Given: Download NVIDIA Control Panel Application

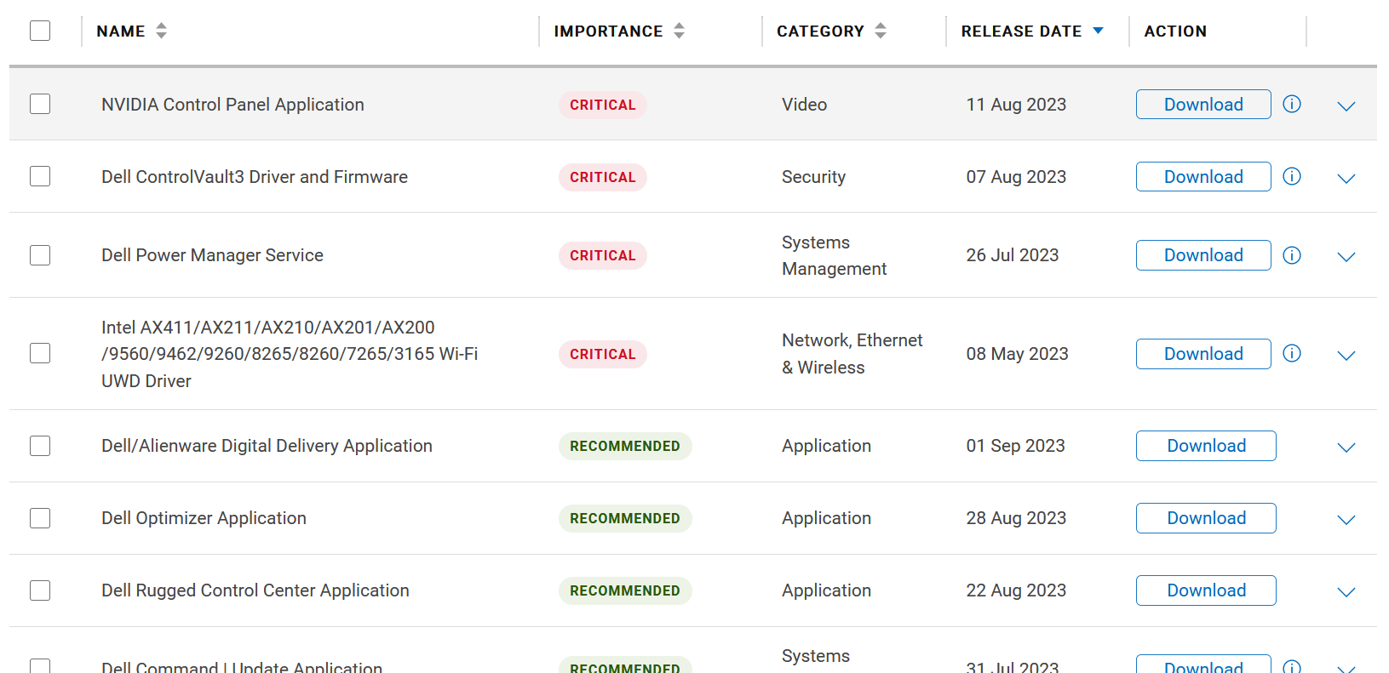Looking at the screenshot, I should [x=1203, y=104].
